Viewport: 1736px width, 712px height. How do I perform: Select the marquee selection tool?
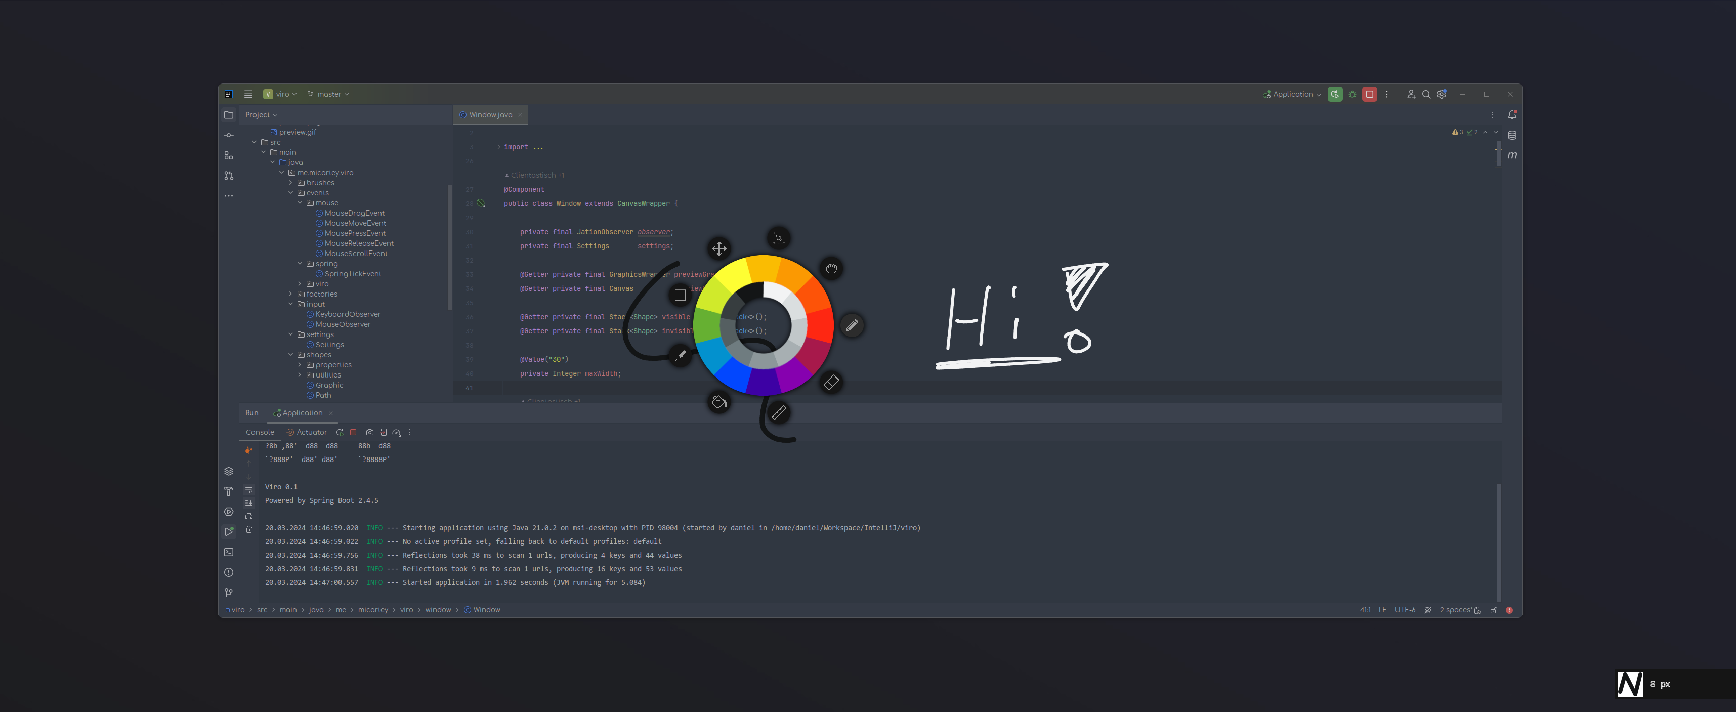pyautogui.click(x=778, y=237)
